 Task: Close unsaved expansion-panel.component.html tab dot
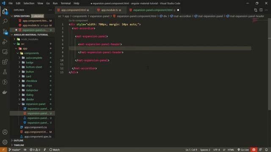[x=178, y=10]
